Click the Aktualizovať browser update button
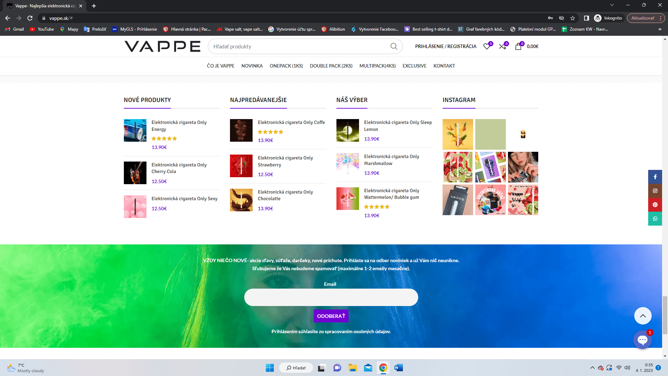This screenshot has width=668, height=376. pos(646,18)
